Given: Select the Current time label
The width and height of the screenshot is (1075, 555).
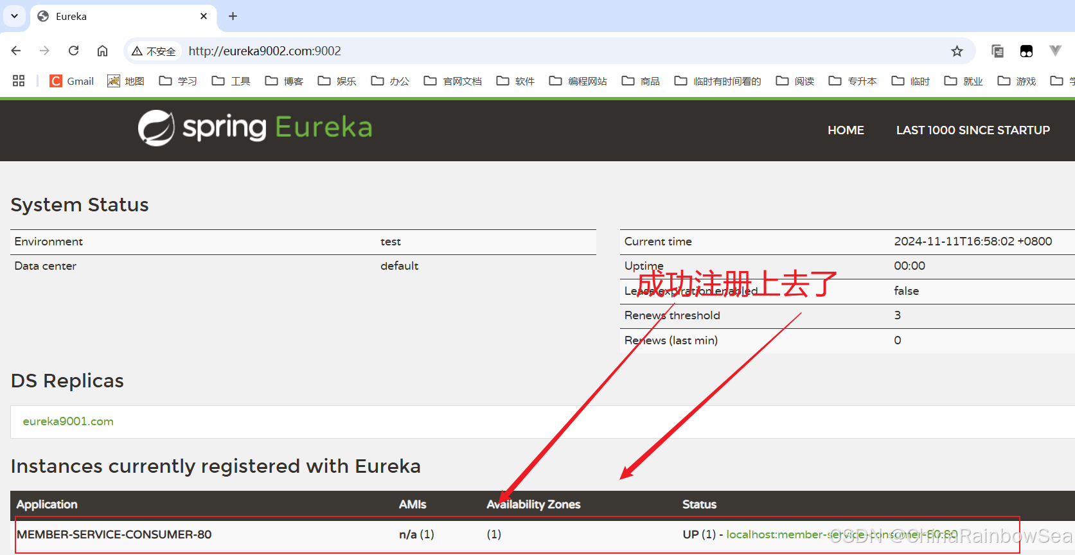Looking at the screenshot, I should click(658, 242).
